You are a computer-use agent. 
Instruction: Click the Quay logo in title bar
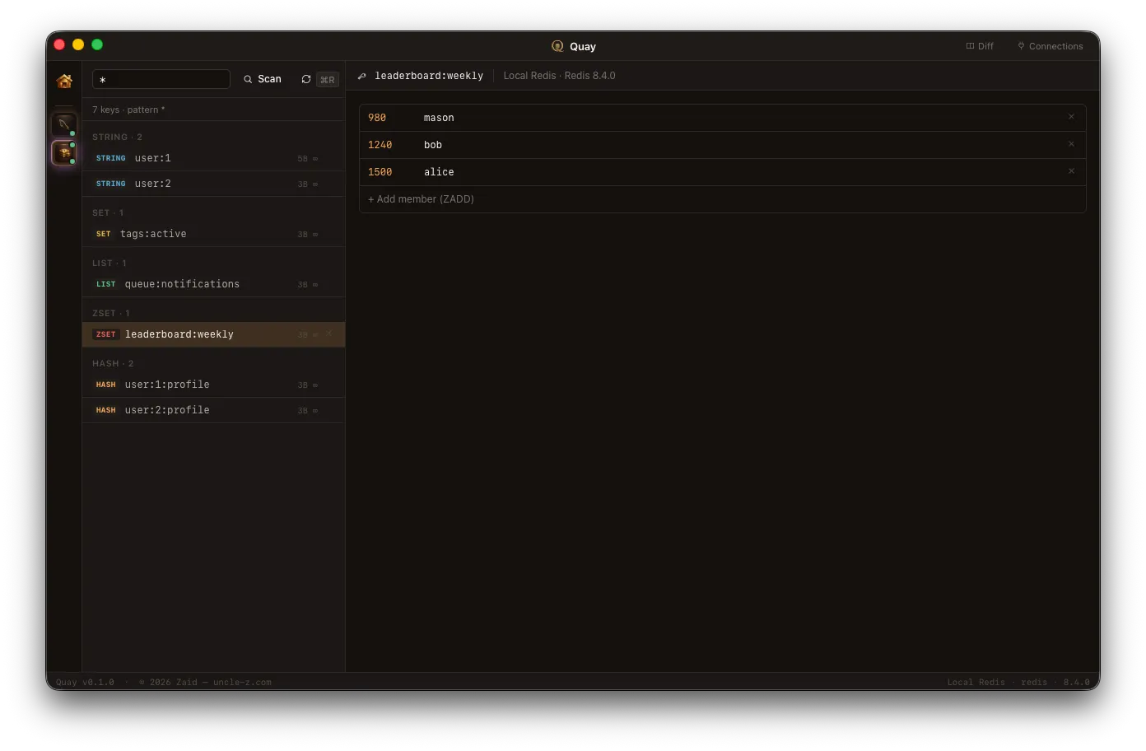click(x=557, y=46)
